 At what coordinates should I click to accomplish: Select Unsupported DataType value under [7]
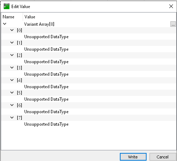coord(46,124)
